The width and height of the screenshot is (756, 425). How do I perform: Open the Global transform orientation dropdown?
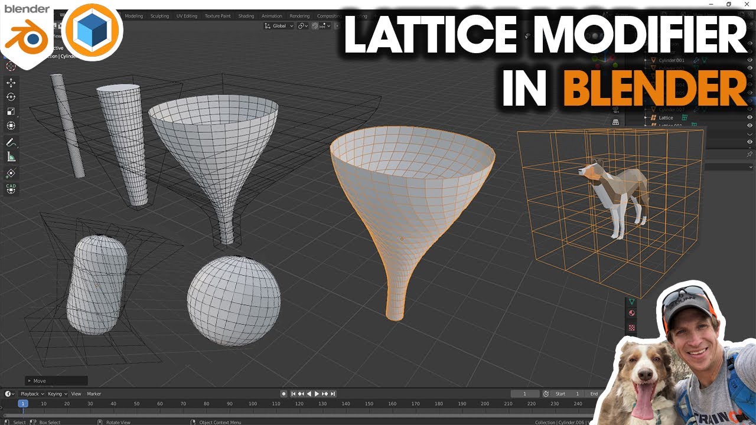click(279, 26)
